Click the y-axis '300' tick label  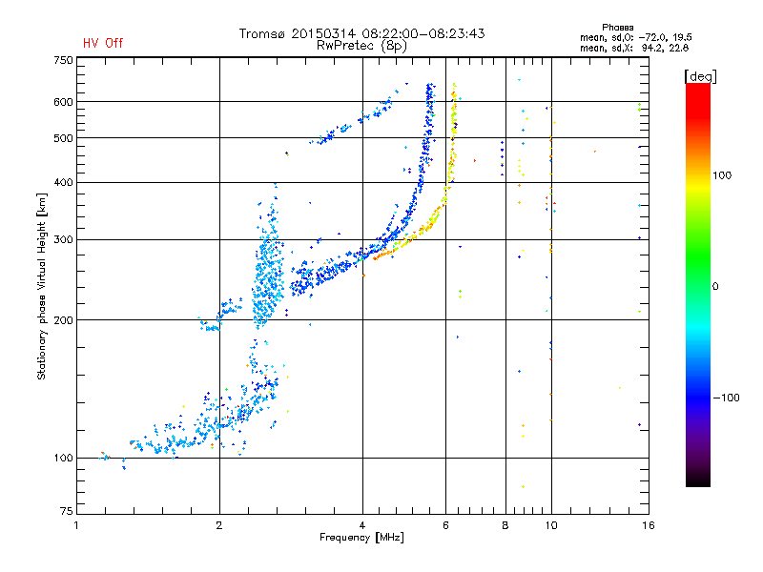[63, 240]
